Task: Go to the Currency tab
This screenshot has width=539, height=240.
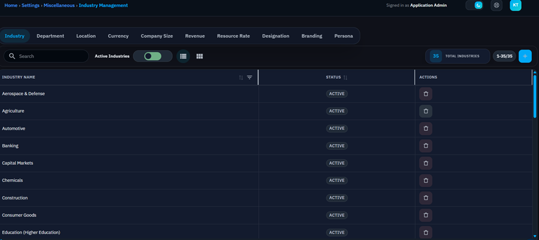Action: (x=118, y=36)
